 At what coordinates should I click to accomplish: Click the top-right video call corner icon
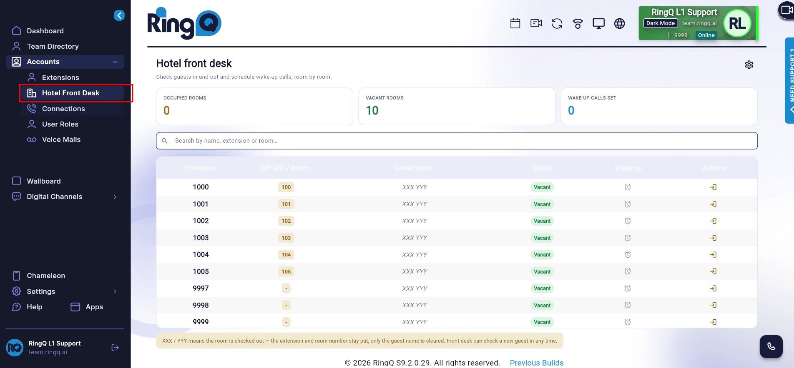pos(786,10)
